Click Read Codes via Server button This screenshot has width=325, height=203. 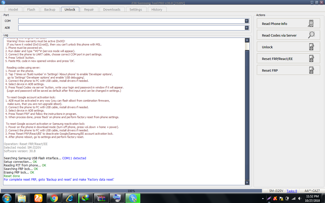pyautogui.click(x=288, y=35)
